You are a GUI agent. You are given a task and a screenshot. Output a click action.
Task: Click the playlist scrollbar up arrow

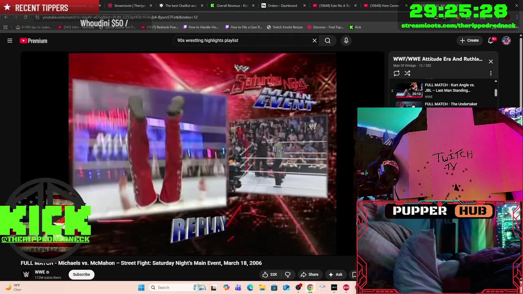point(496,81)
